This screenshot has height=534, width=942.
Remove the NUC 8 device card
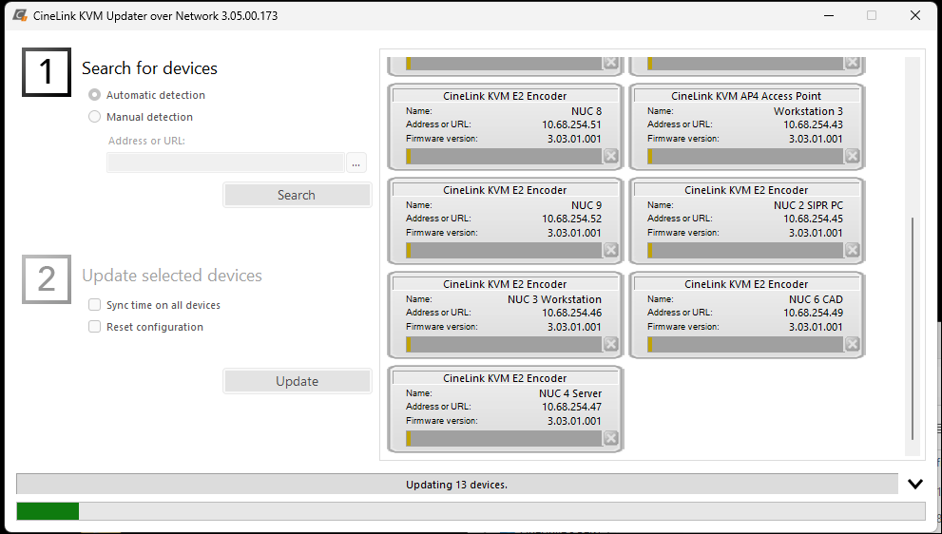610,156
